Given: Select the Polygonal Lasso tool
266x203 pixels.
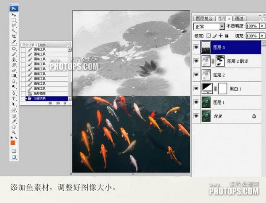Looking at the screenshot, I should click(x=14, y=25).
